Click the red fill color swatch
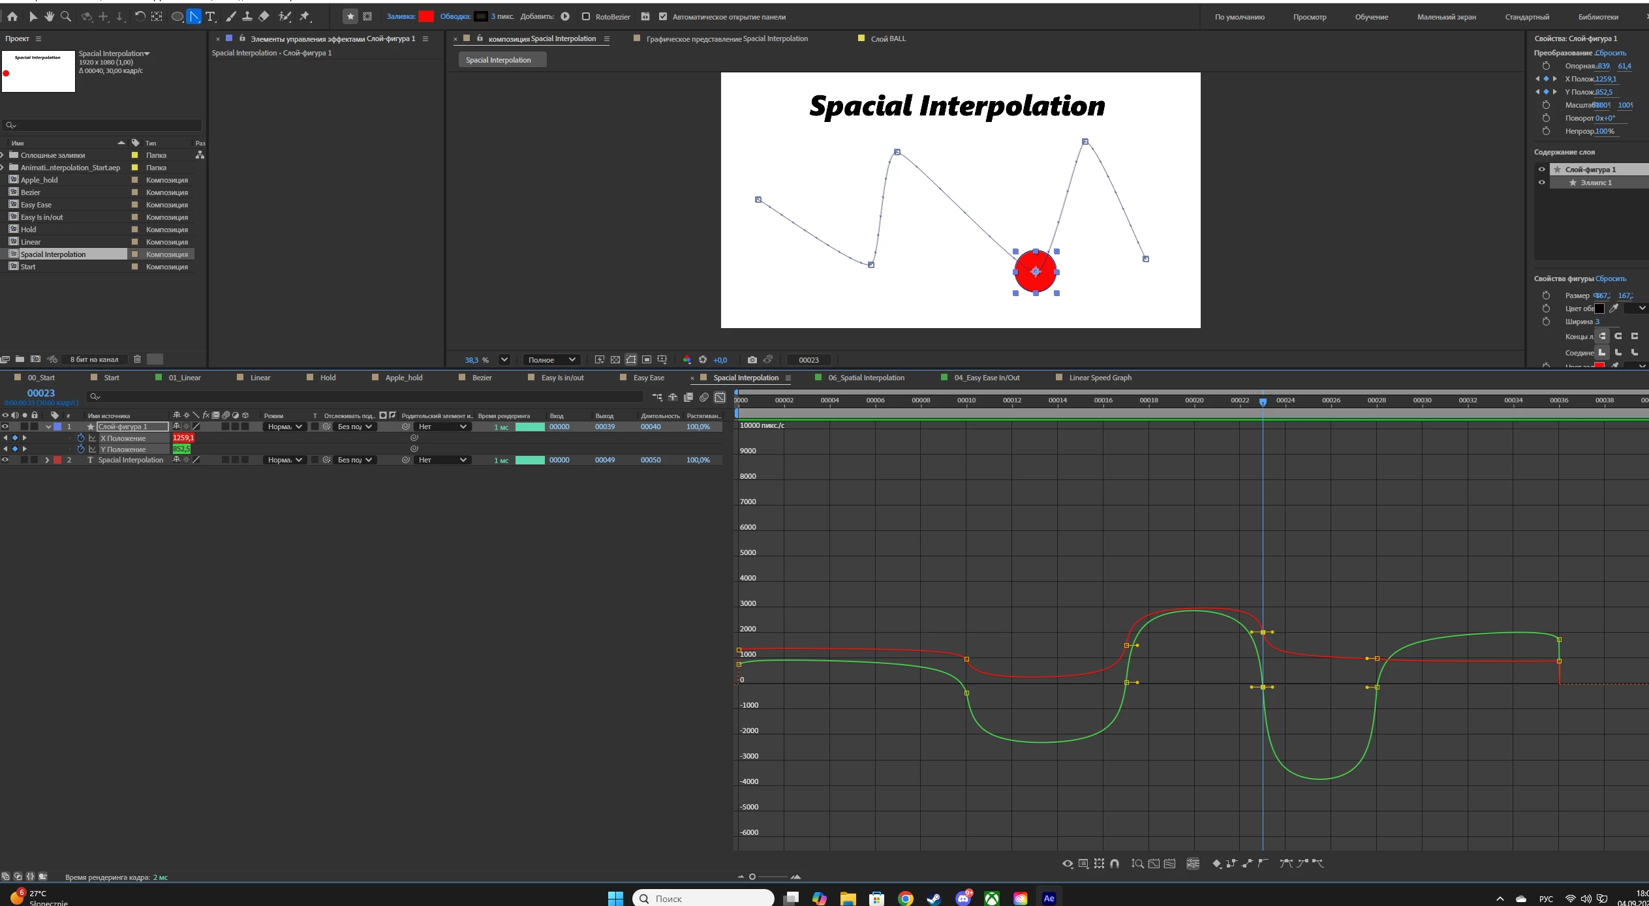 coord(426,16)
